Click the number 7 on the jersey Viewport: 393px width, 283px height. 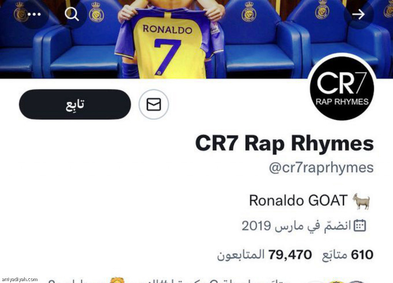167,57
